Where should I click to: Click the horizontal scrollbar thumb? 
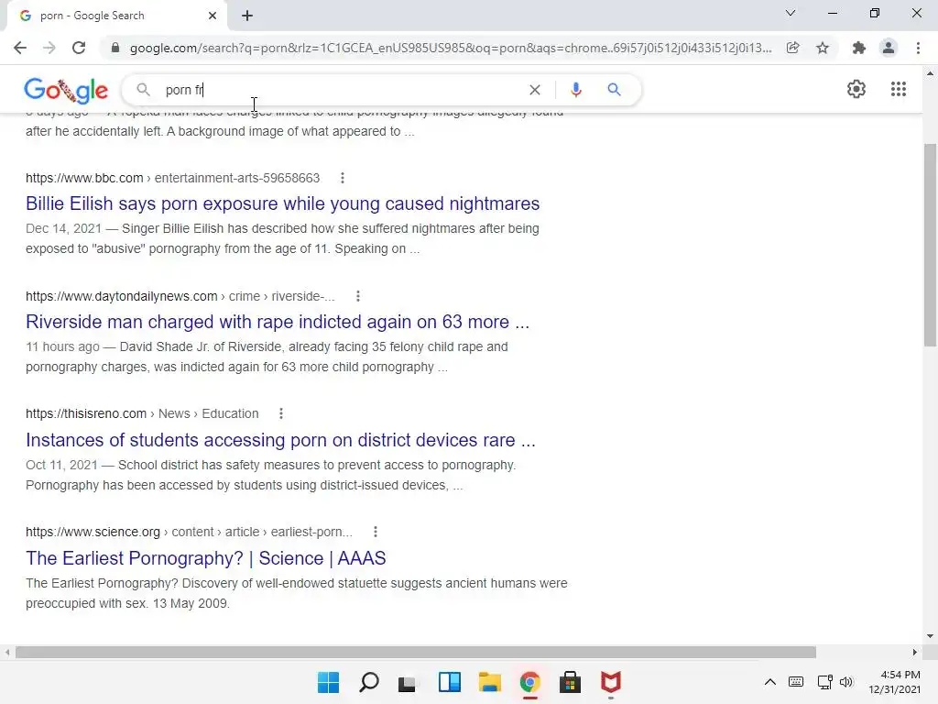click(x=416, y=652)
